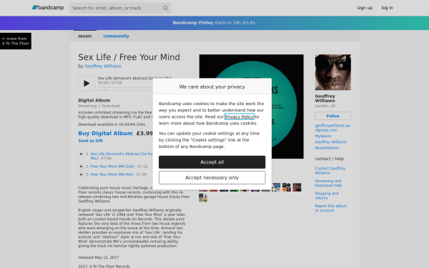Click the supporter avatar with purple and blue tiles
The width and height of the screenshot is (429, 268).
click(x=276, y=187)
